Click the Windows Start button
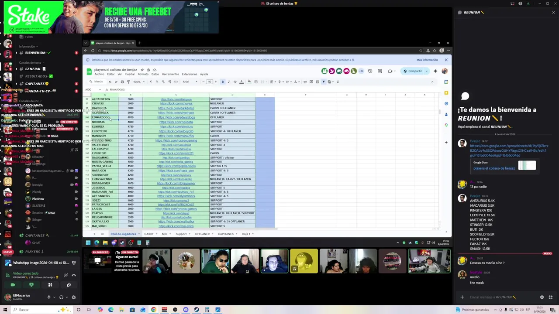This screenshot has width=559, height=314. [x=5, y=310]
